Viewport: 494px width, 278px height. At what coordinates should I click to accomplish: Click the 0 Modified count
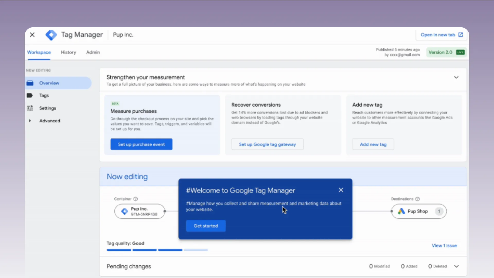380,266
